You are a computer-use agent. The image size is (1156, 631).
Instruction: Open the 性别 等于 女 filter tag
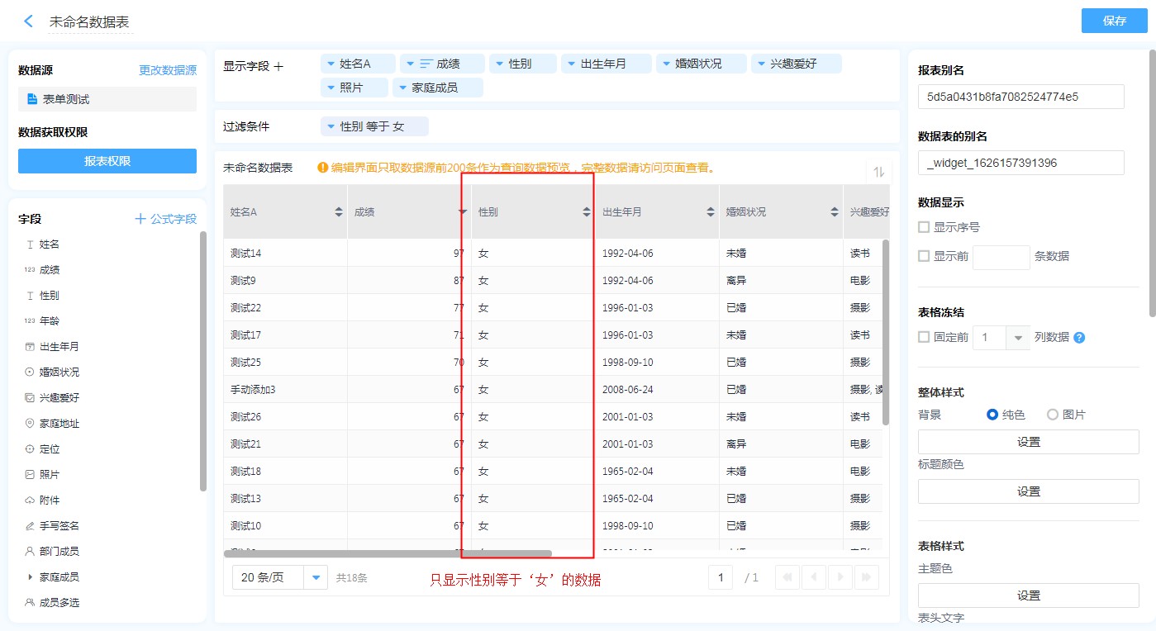click(x=373, y=126)
